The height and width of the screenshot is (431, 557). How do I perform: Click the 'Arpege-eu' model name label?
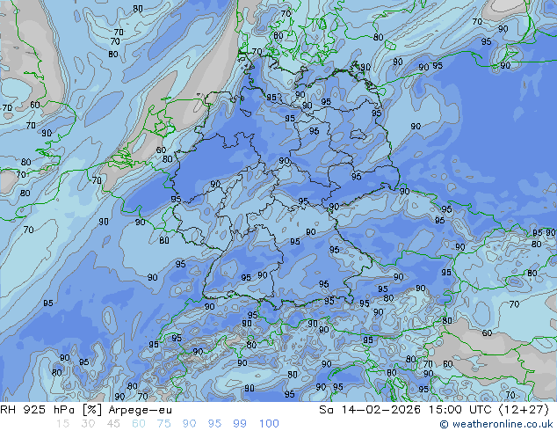click(x=141, y=410)
